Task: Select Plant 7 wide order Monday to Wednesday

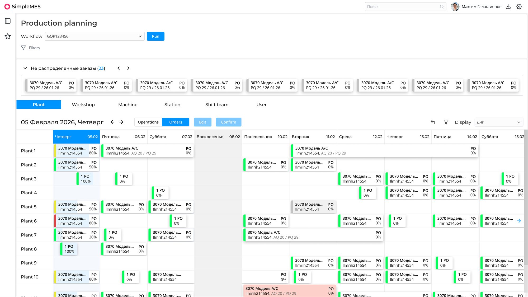Action: coord(313,235)
